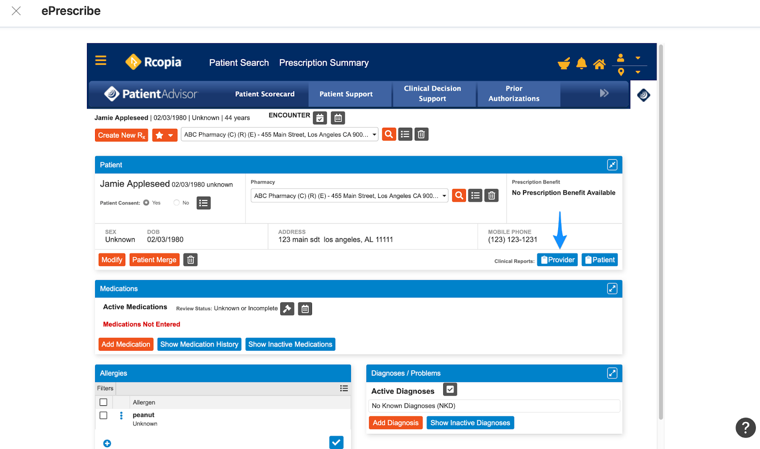Image resolution: width=760 pixels, height=449 pixels.
Task: Click the Patient Merge button
Action: pyautogui.click(x=154, y=260)
